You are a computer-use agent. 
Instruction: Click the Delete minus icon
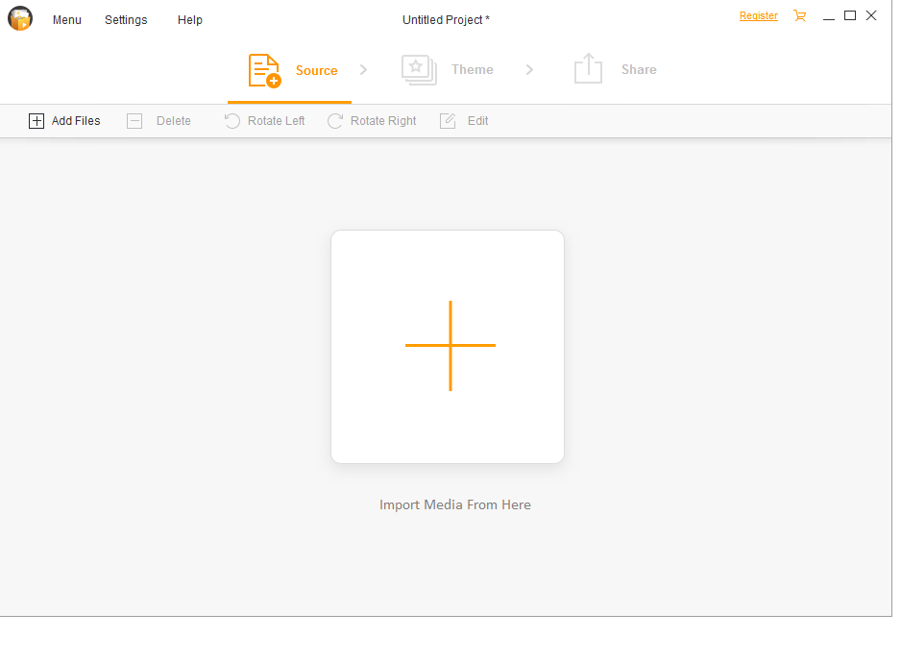pos(134,121)
